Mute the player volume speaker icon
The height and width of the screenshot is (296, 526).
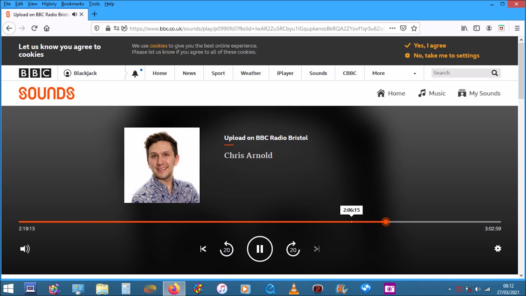(25, 249)
